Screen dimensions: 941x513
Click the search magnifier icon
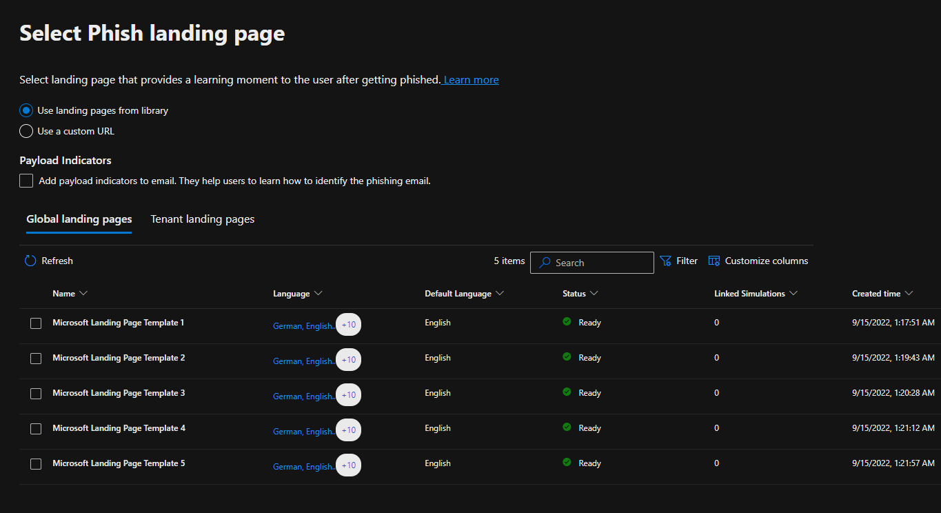pyautogui.click(x=545, y=263)
